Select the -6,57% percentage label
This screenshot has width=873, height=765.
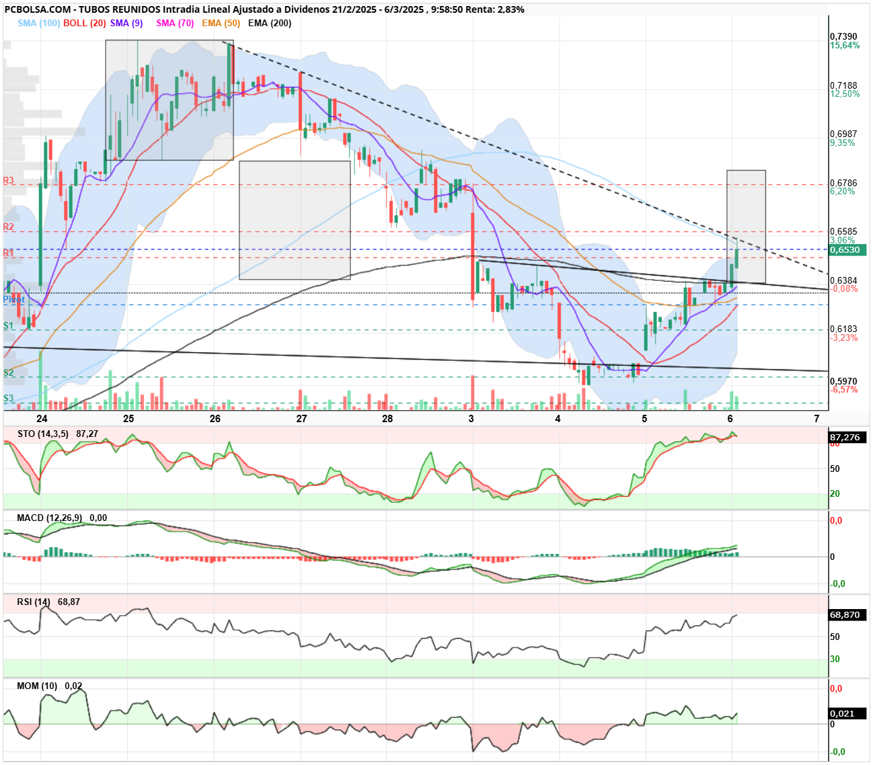click(844, 390)
